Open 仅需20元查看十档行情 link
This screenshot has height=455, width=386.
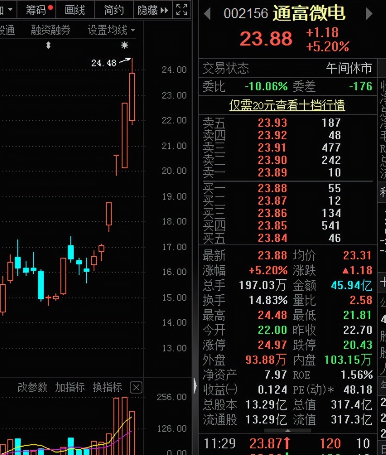coord(287,105)
